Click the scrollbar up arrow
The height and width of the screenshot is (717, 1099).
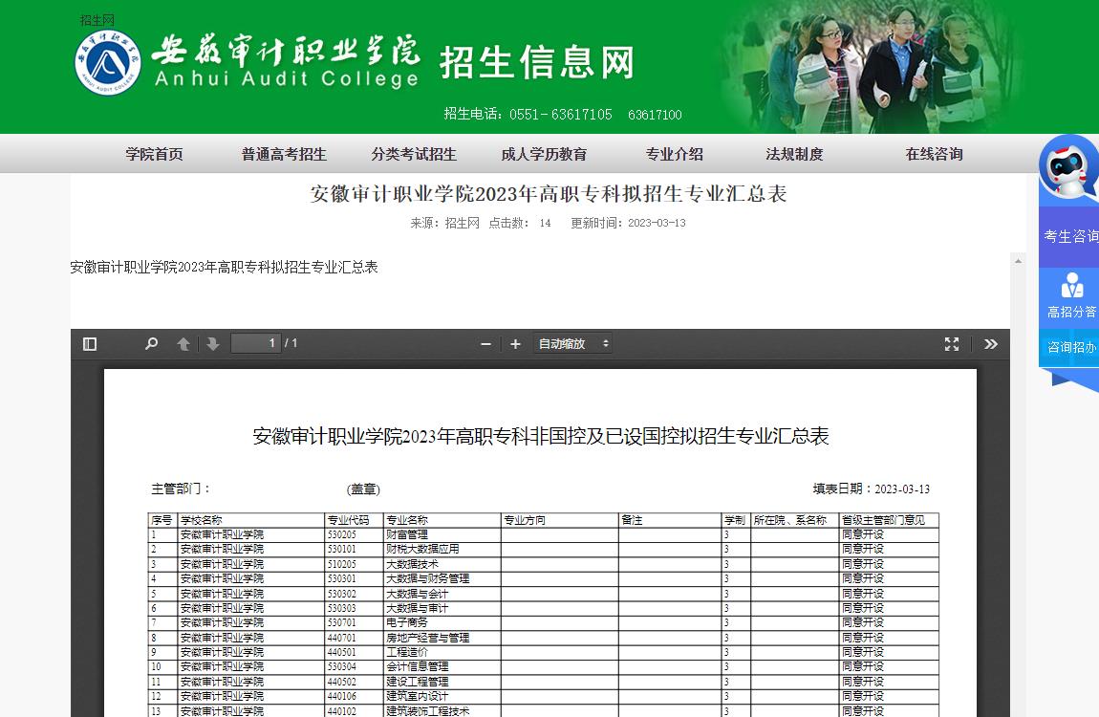point(1019,261)
